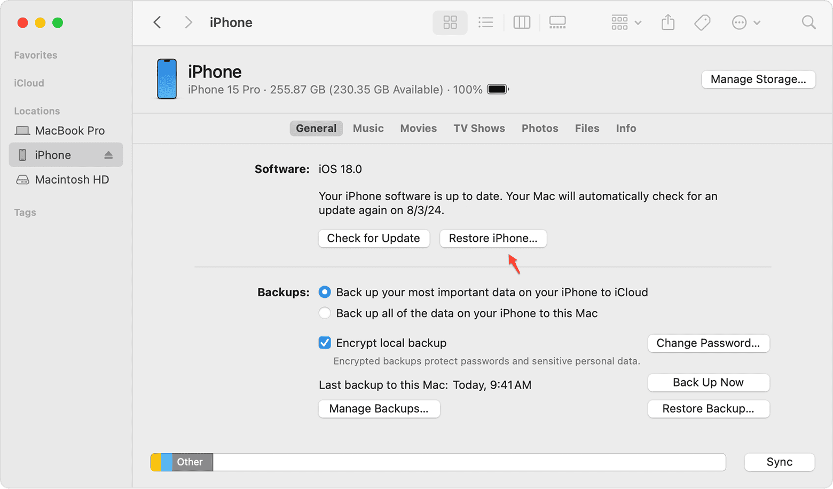The width and height of the screenshot is (833, 489).
Task: Enable backing up important data to iCloud
Action: click(x=325, y=292)
